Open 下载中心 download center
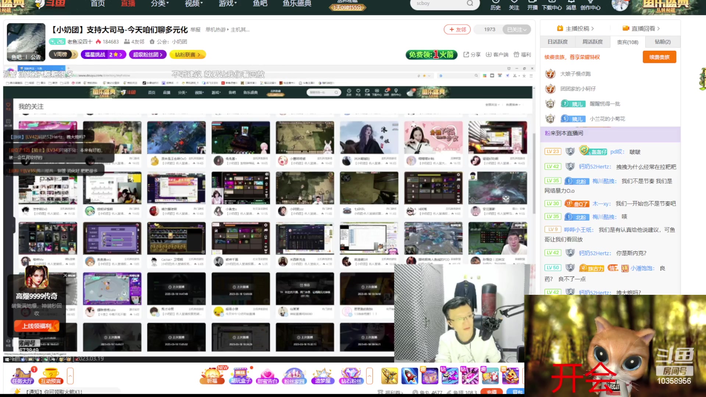This screenshot has width=706, height=397. point(552,5)
